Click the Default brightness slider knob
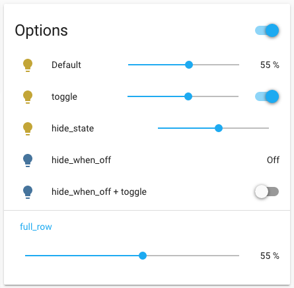 pyautogui.click(x=189, y=65)
